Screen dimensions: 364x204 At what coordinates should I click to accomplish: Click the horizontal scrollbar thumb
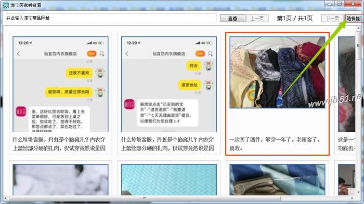click(x=145, y=198)
